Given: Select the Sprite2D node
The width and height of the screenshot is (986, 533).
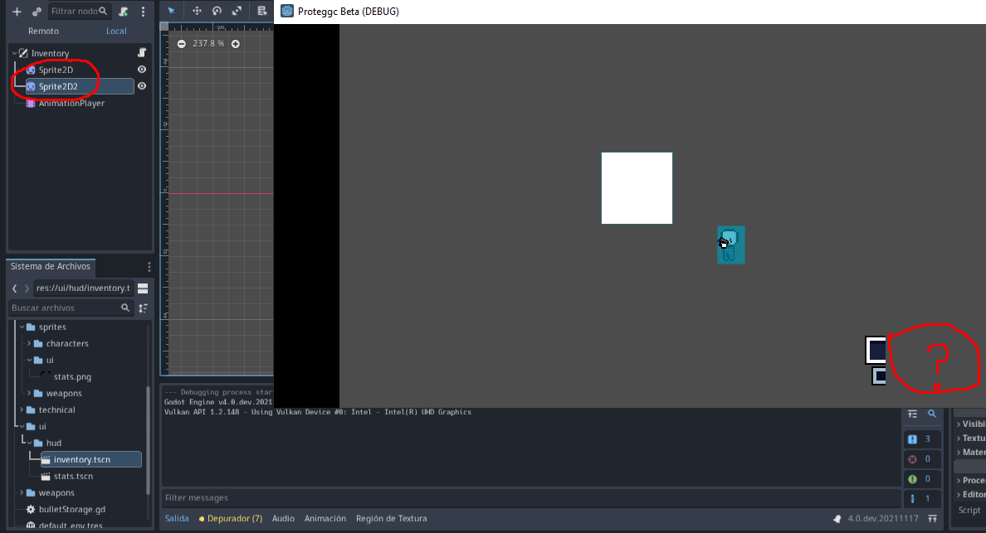Looking at the screenshot, I should [x=56, y=70].
